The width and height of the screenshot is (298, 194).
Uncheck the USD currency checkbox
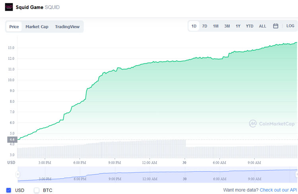click(9, 190)
